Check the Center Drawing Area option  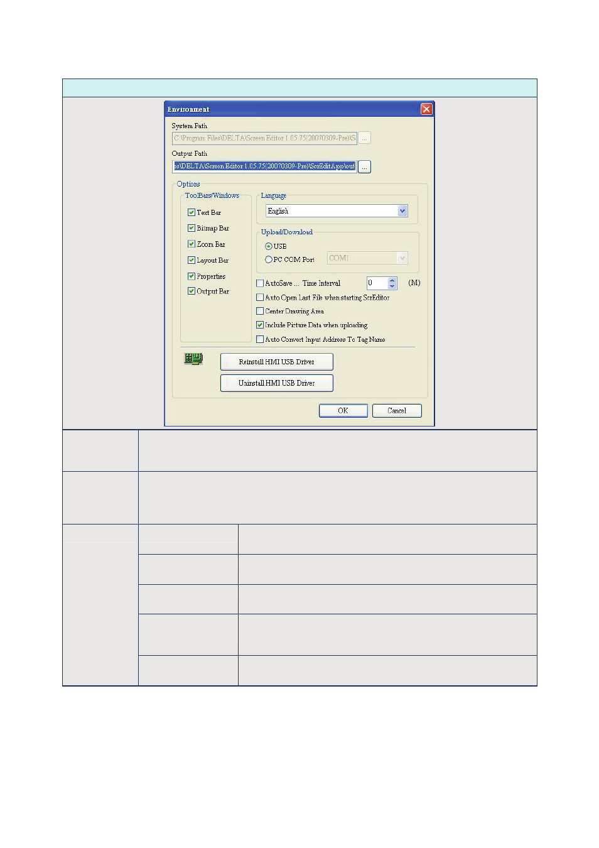(x=260, y=311)
